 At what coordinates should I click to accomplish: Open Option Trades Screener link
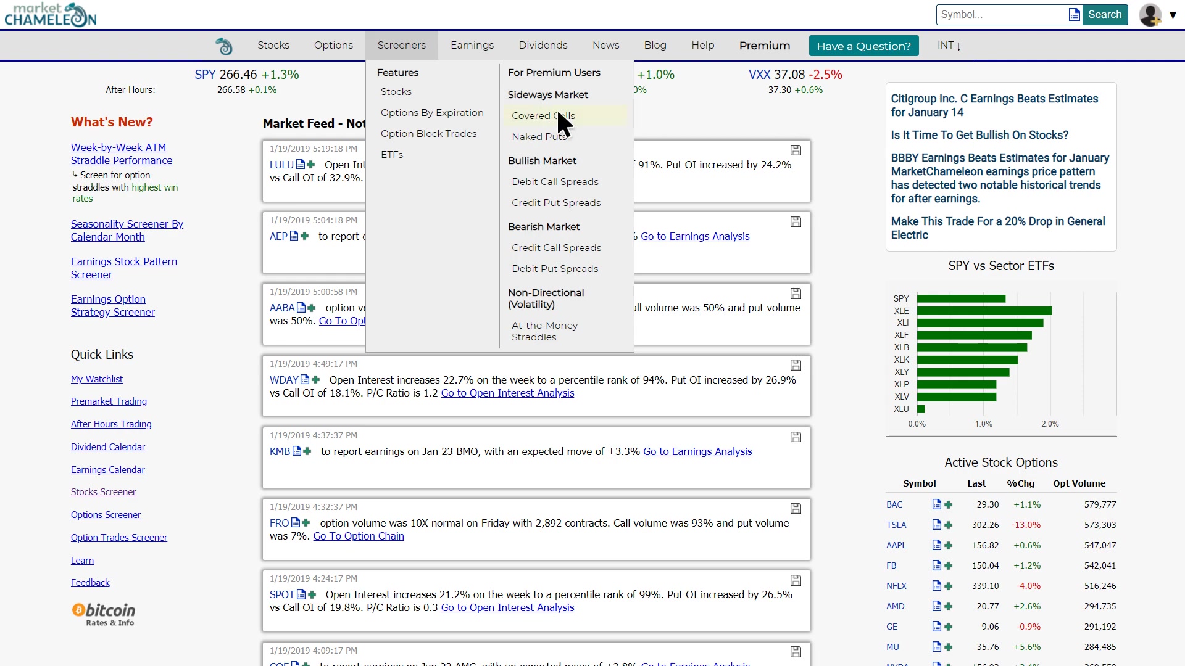(x=119, y=538)
